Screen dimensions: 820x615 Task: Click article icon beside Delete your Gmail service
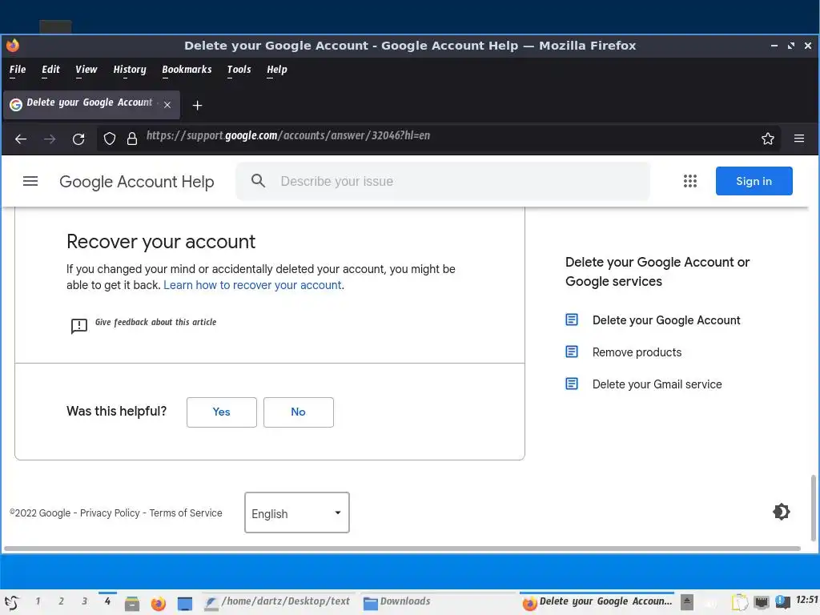572,384
